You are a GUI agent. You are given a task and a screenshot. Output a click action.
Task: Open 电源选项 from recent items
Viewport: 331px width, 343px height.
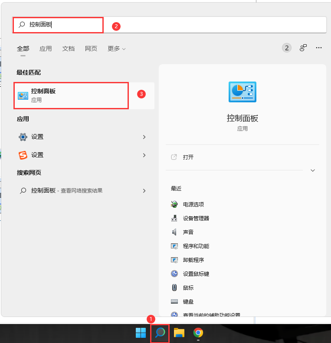[193, 204]
